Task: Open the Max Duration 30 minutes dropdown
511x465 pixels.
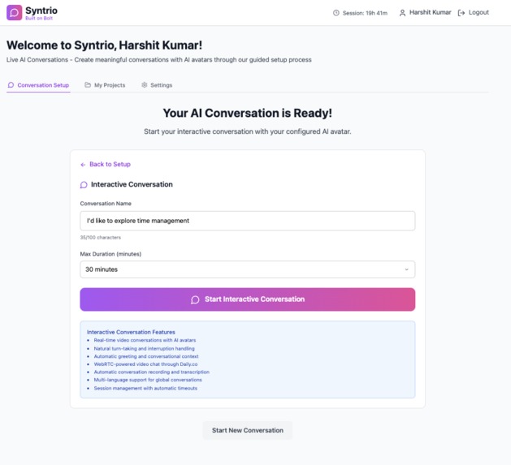Action: [247, 269]
